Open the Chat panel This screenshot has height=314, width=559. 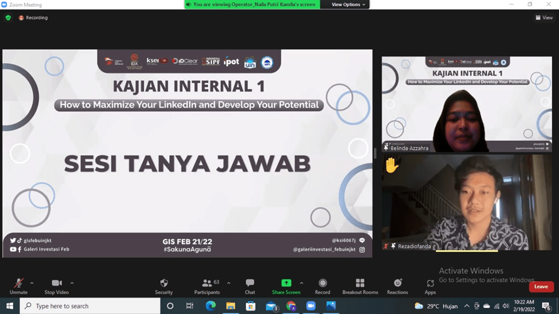(250, 284)
